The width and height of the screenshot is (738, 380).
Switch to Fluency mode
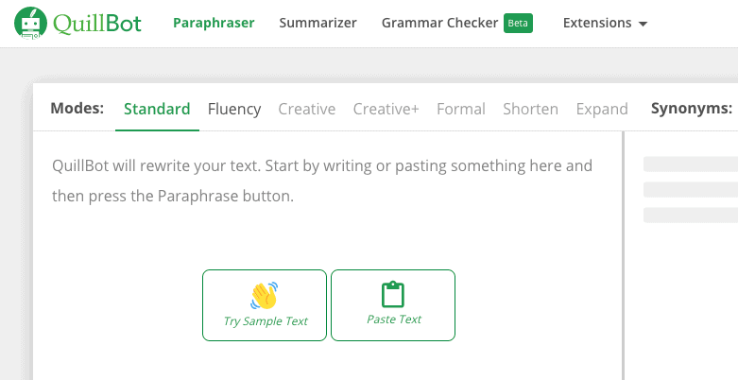(x=234, y=110)
